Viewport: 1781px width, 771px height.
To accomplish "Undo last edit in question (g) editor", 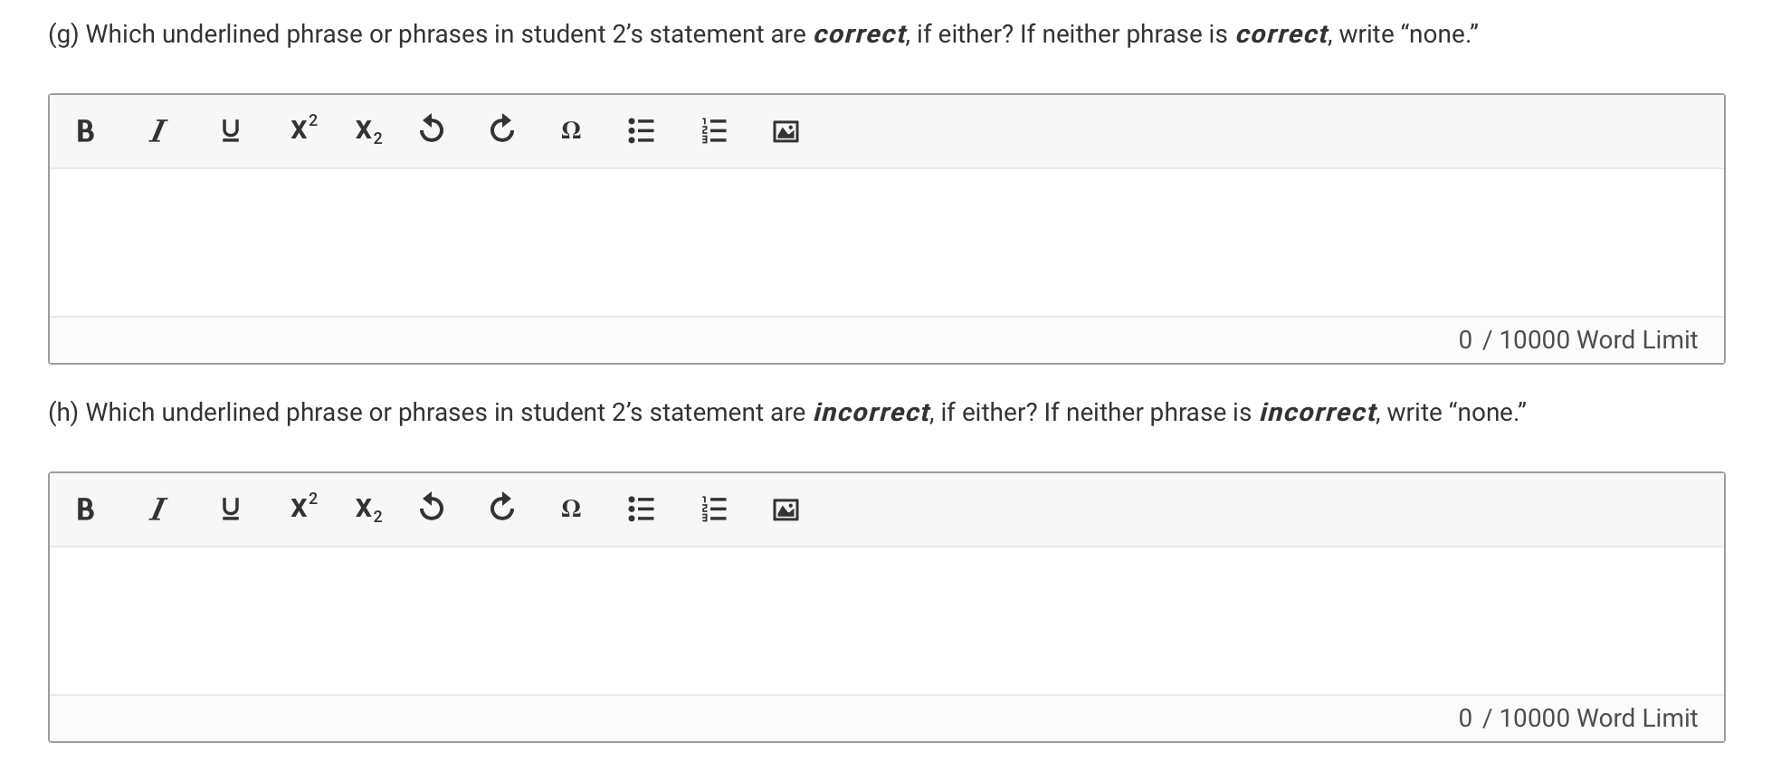I will coord(432,131).
